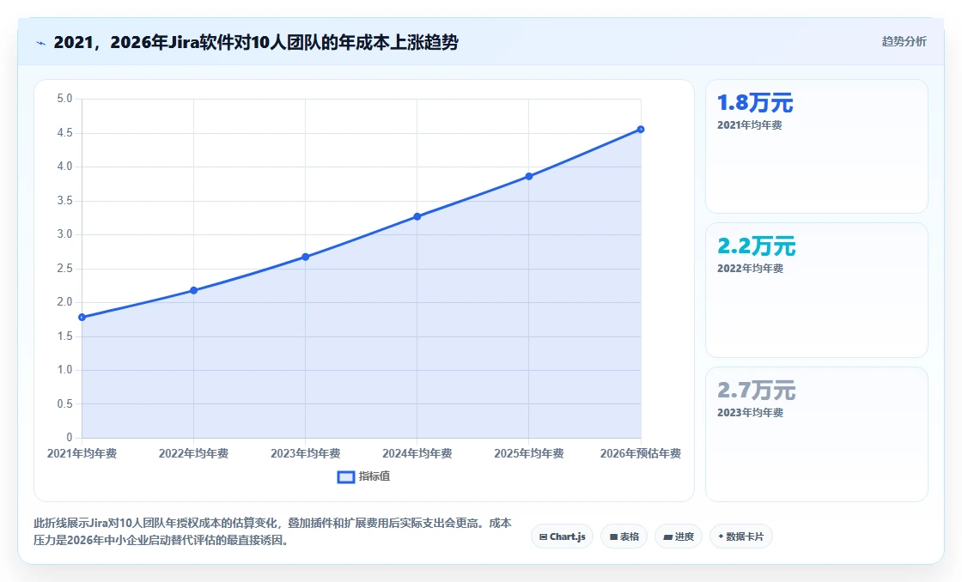962x582 pixels.
Task: Toggle the 指标值 legend color box
Action: [346, 477]
